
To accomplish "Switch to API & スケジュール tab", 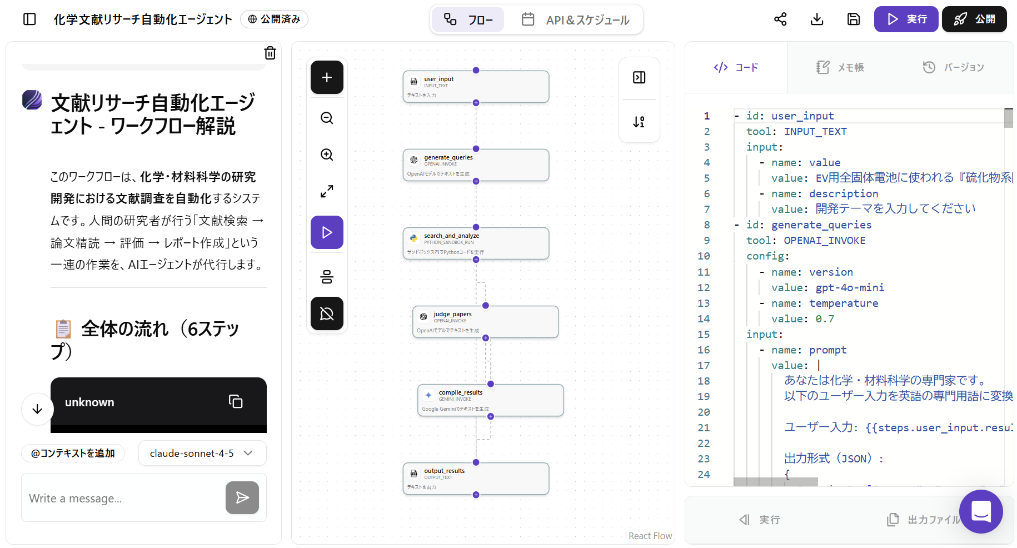I will (576, 20).
